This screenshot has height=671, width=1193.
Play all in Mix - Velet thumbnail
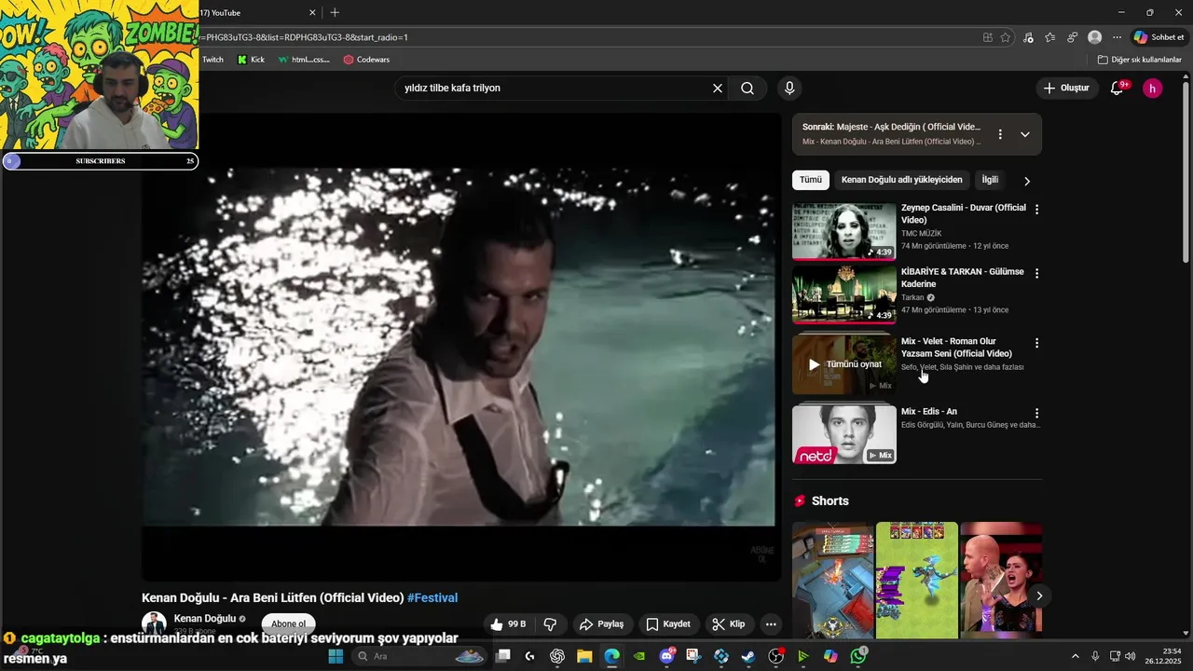(844, 364)
